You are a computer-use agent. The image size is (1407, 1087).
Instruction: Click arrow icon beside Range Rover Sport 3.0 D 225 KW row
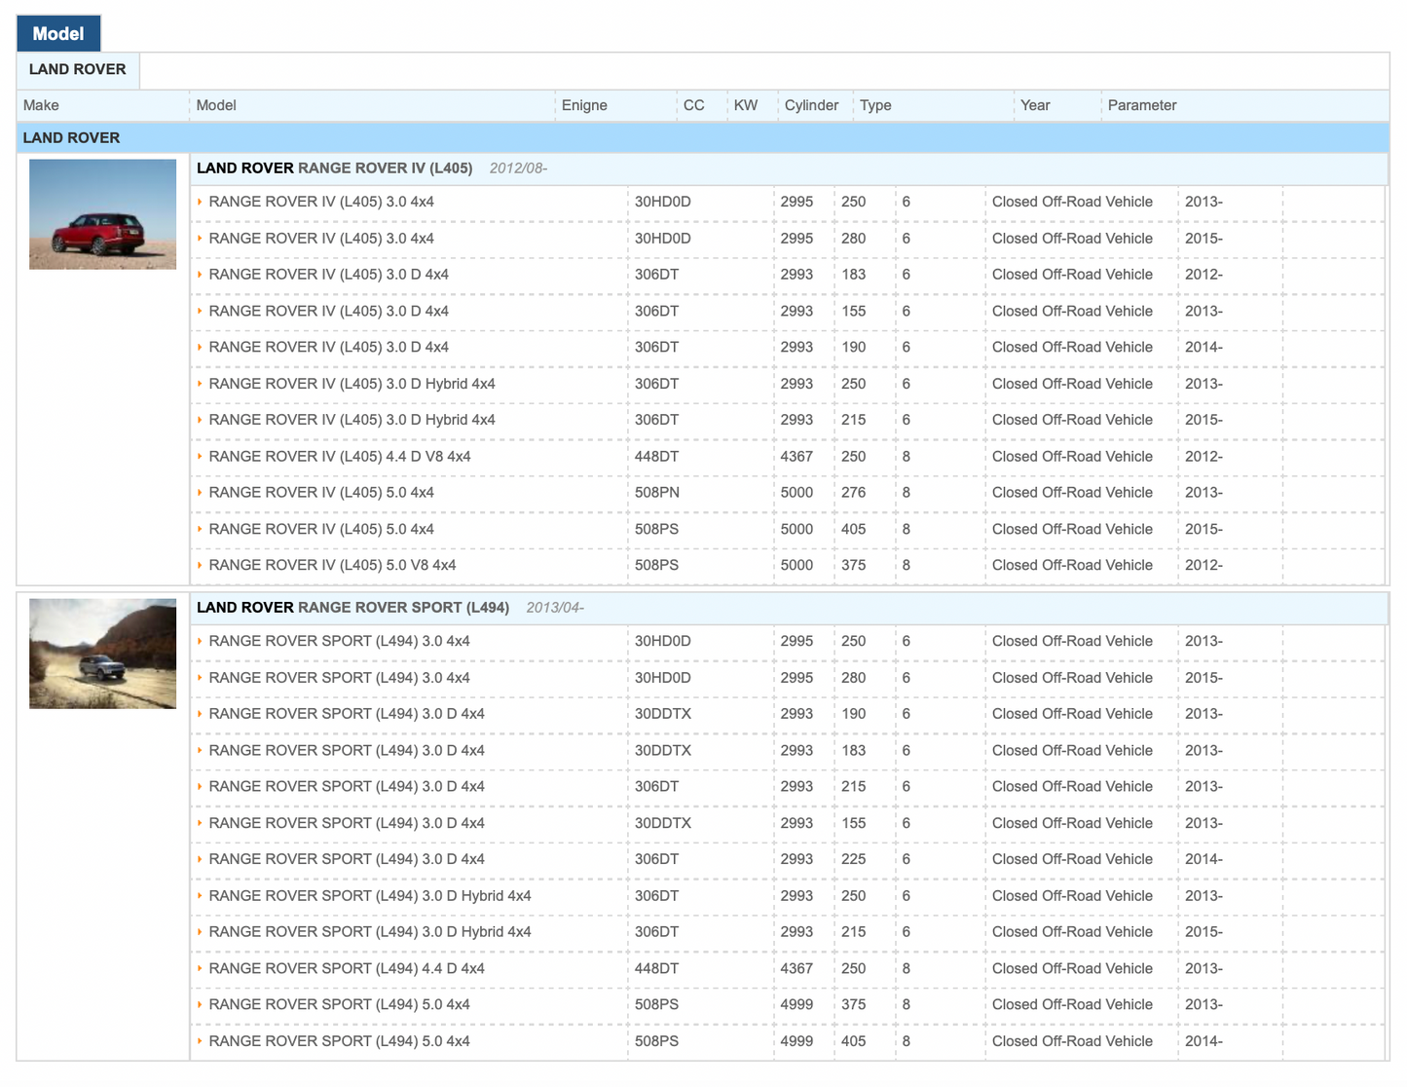point(200,860)
